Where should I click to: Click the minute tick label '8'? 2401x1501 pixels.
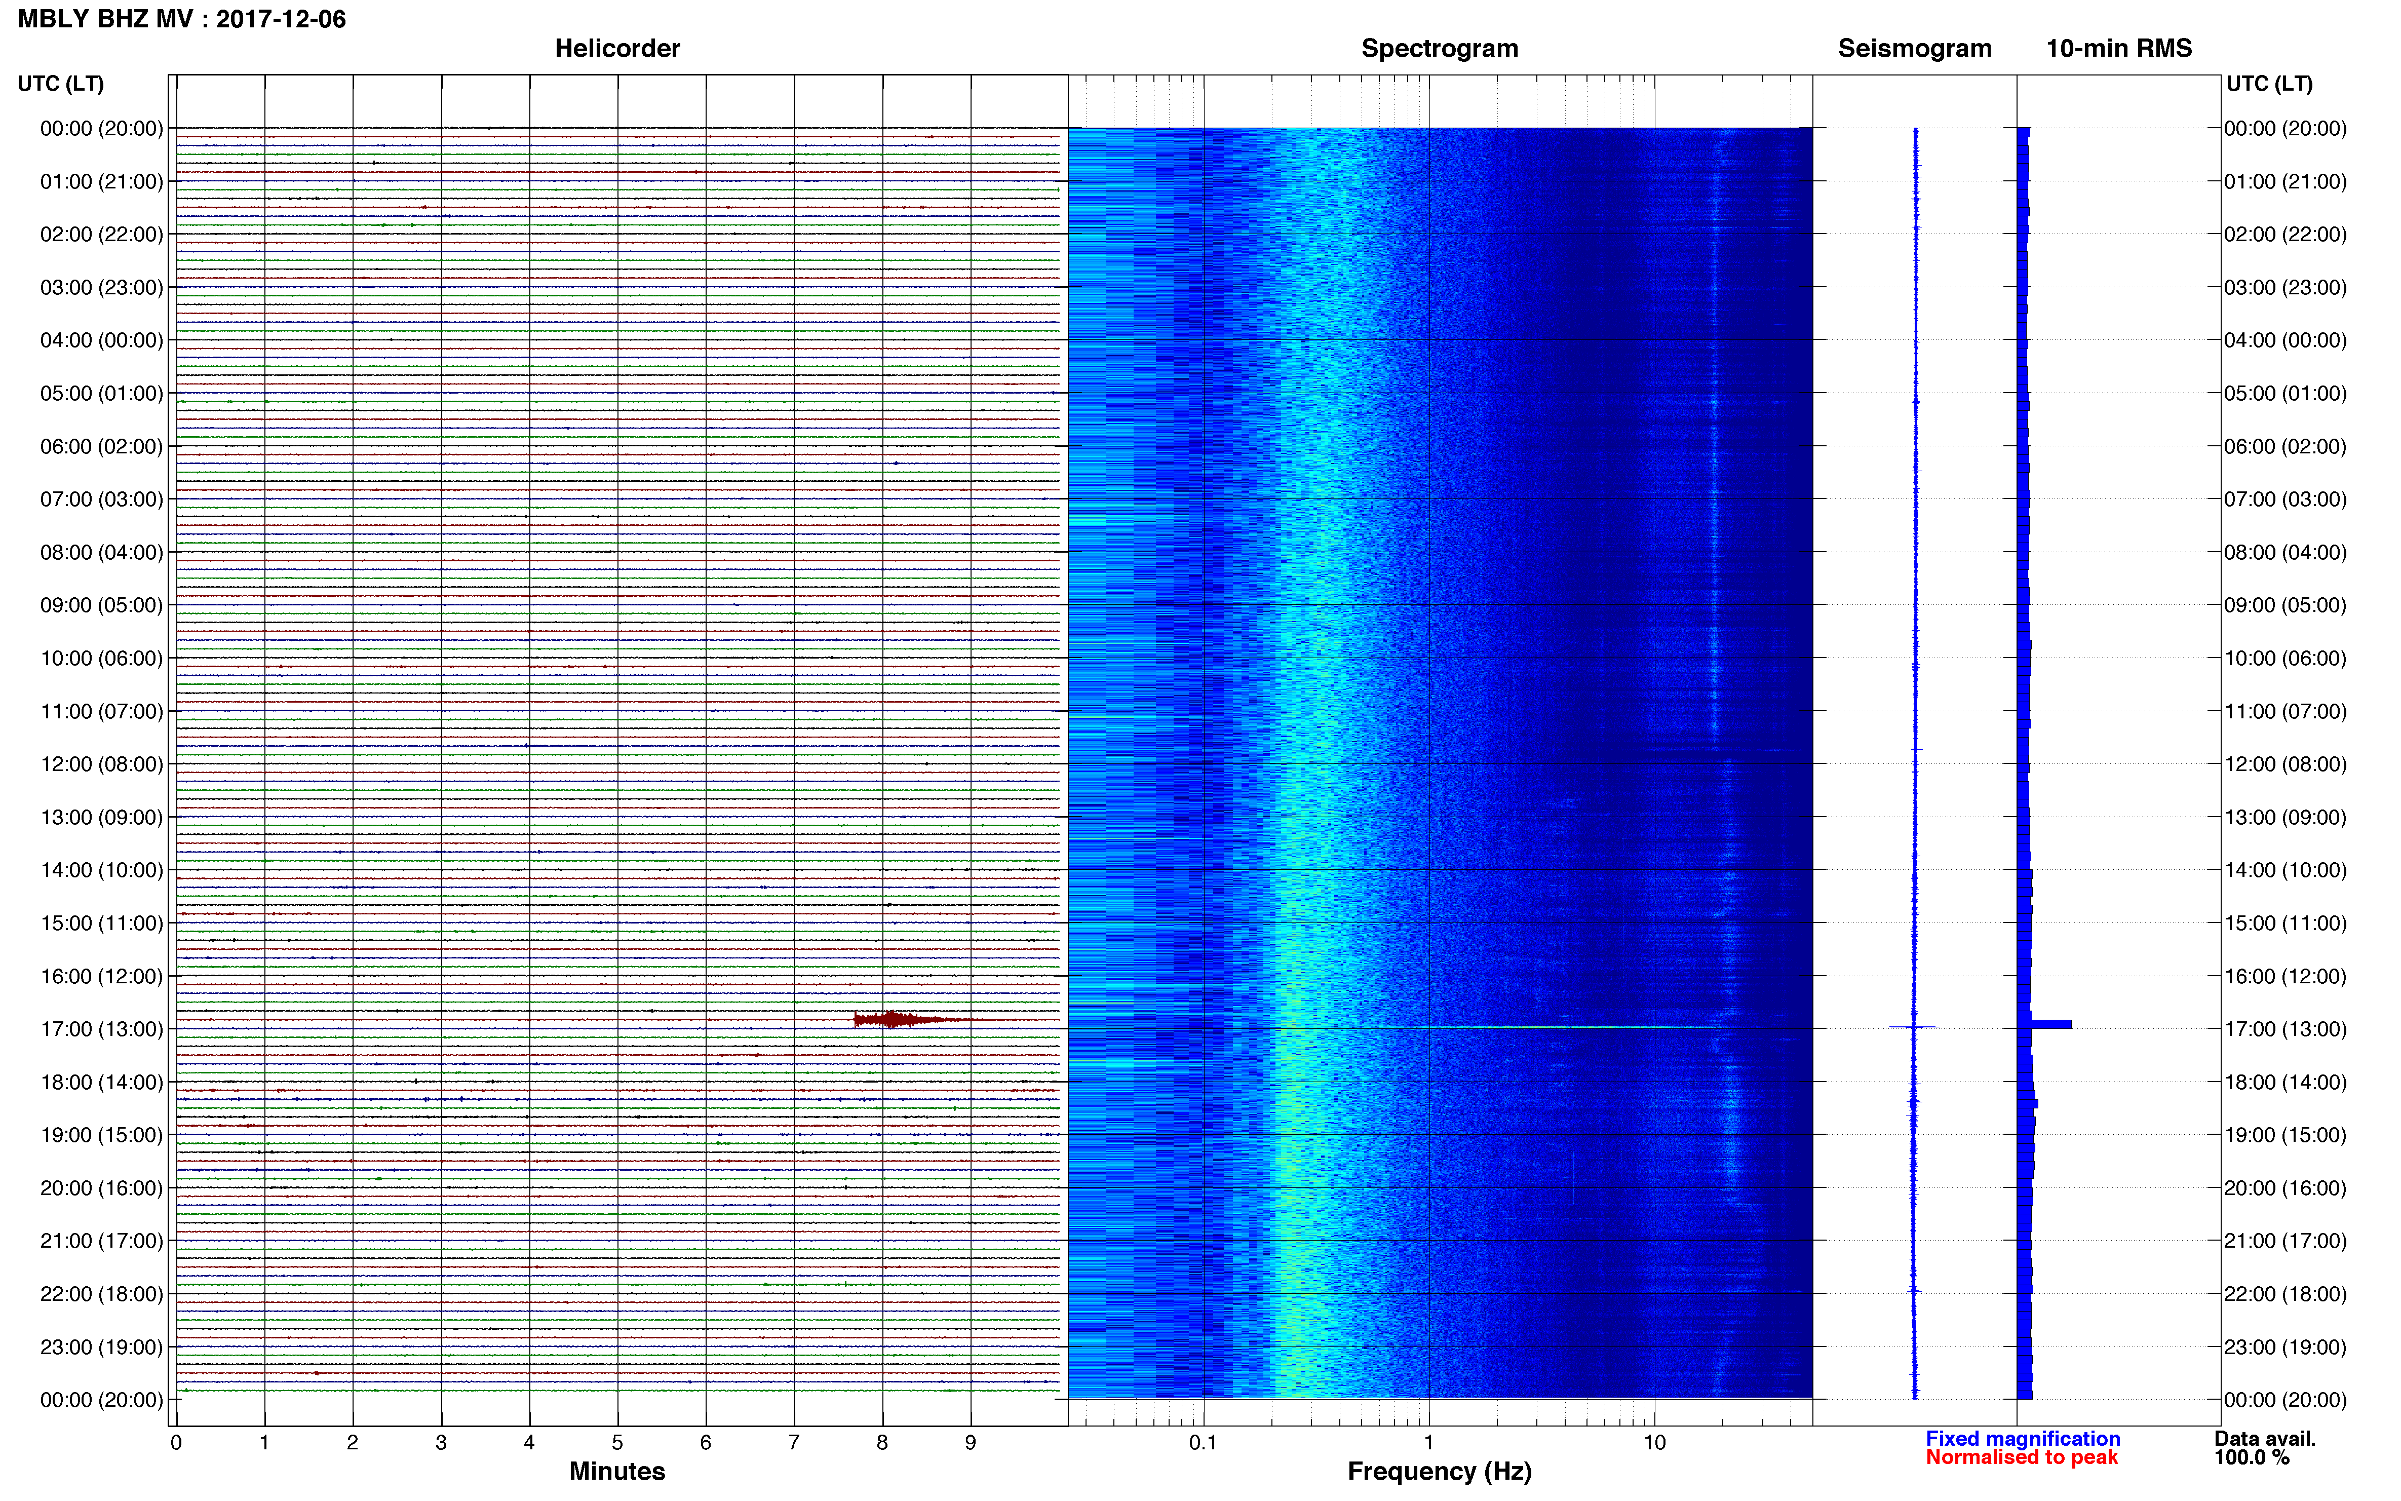coord(882,1442)
